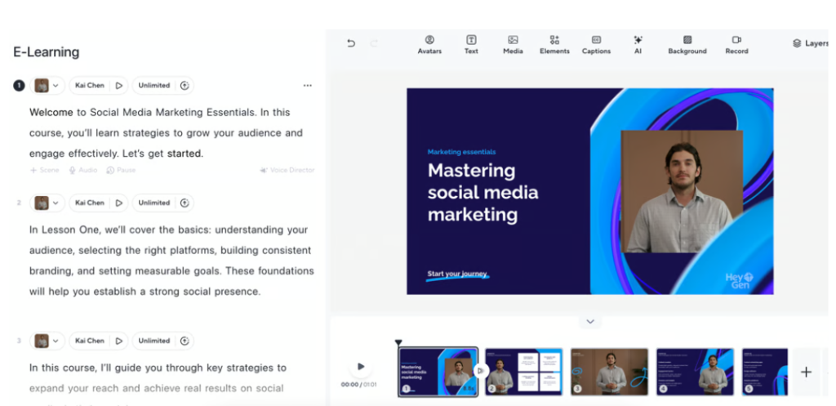Open the AI tools
836x406 pixels.
(x=638, y=44)
